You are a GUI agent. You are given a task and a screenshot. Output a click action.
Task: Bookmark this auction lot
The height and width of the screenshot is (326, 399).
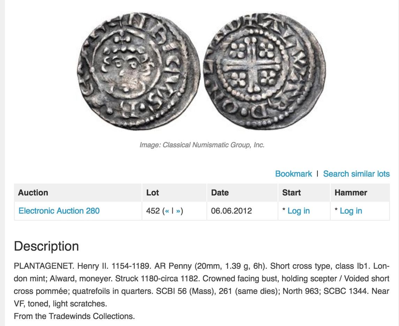293,174
